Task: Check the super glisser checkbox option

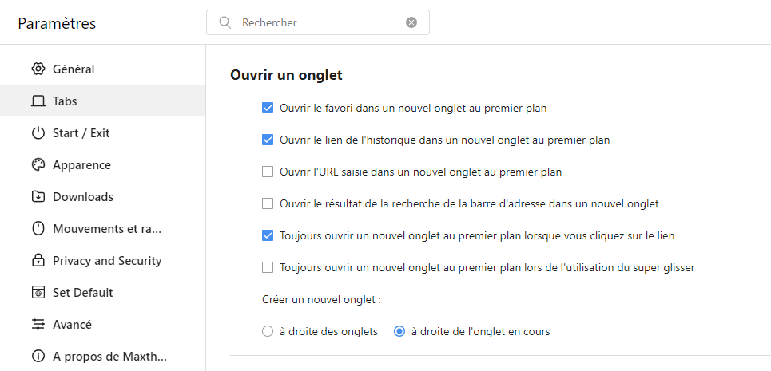Action: [x=268, y=267]
